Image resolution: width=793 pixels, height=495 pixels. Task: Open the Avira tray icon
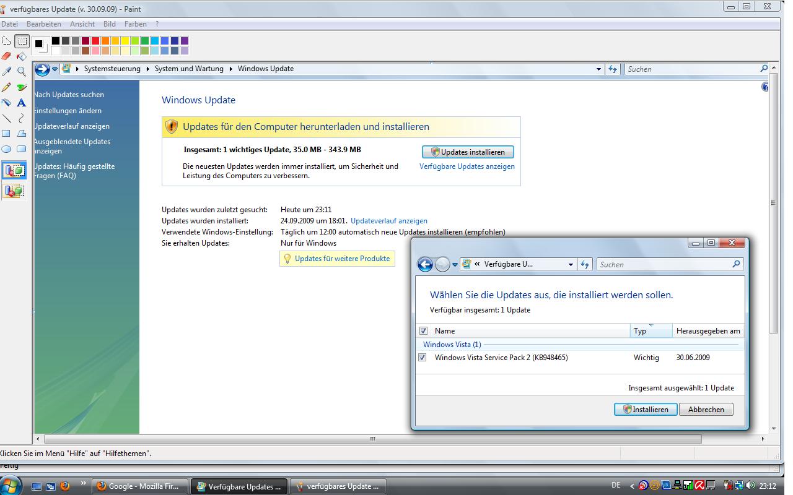pos(699,486)
